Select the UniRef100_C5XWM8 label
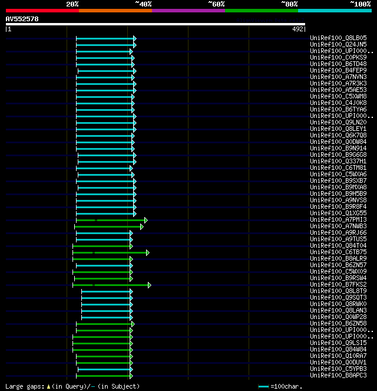 coord(338,96)
